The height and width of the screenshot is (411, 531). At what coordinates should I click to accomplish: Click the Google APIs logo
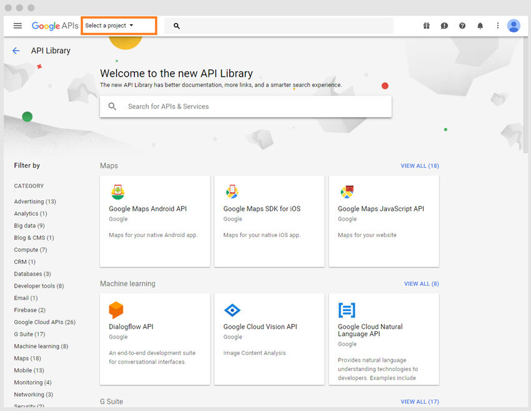coord(55,26)
